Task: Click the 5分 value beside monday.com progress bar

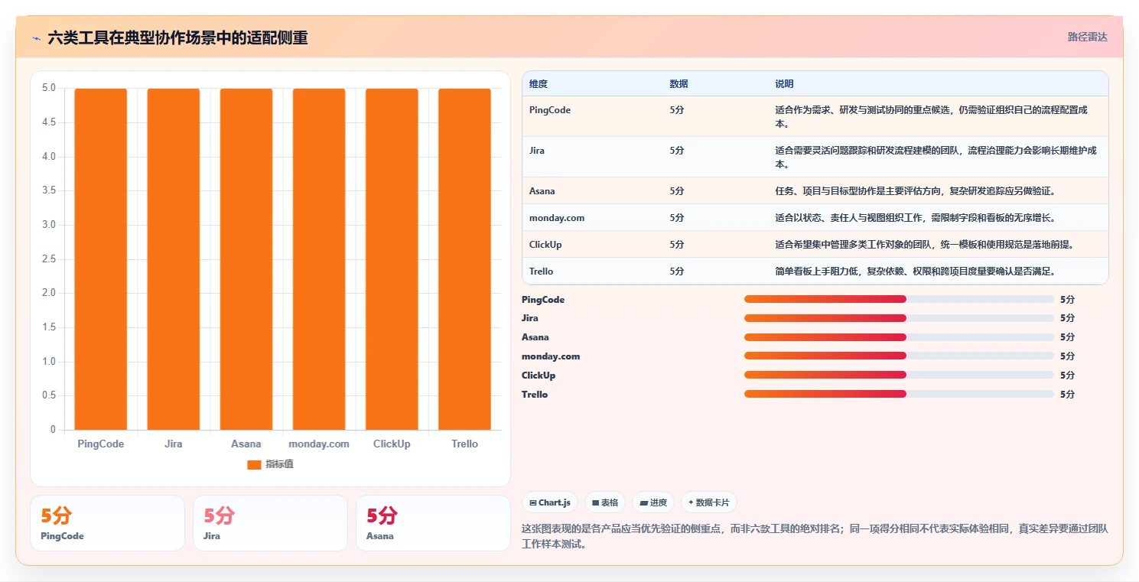Action: [1067, 356]
